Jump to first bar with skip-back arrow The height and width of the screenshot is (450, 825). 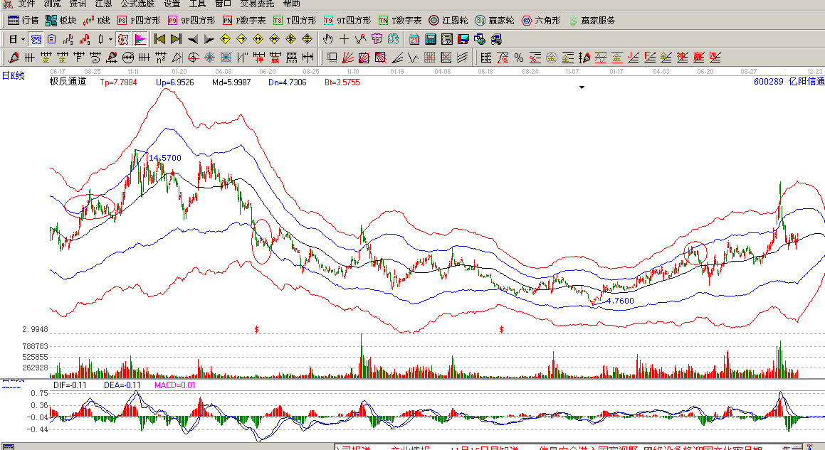click(x=159, y=39)
